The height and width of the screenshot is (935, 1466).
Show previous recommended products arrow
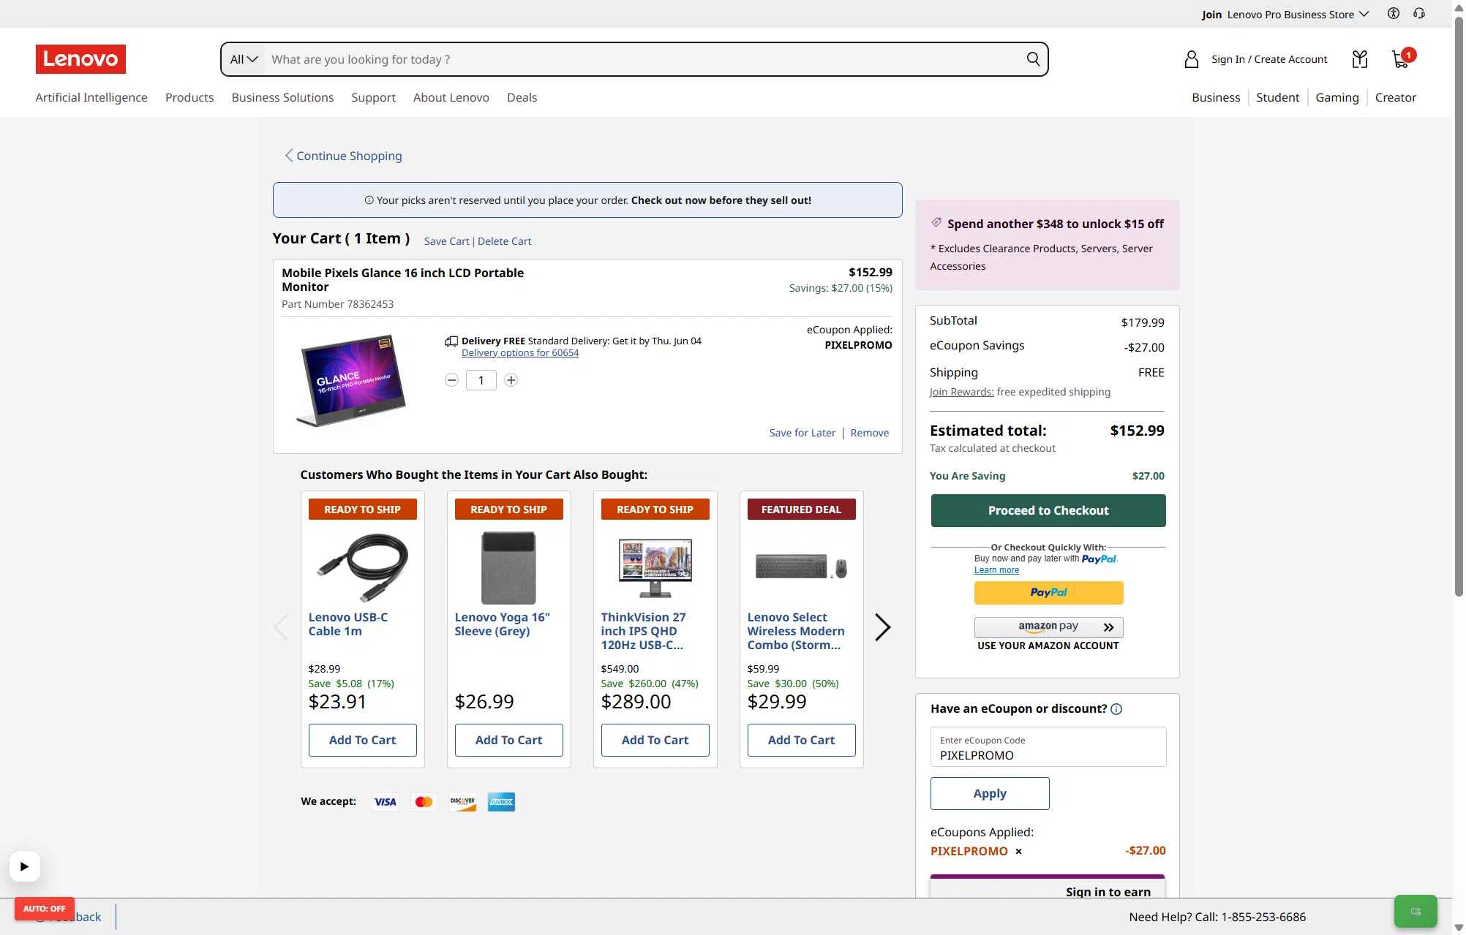[x=281, y=627]
